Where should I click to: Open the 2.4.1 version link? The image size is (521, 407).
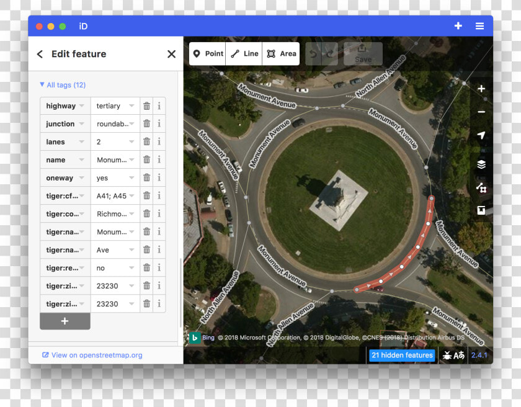click(x=479, y=355)
